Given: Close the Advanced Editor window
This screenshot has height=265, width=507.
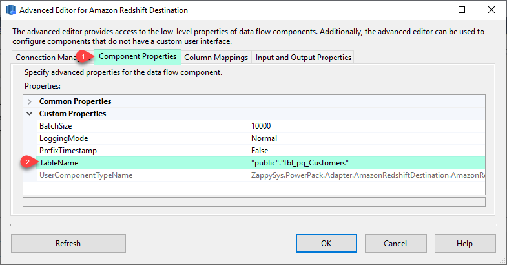Looking at the screenshot, I should point(491,10).
